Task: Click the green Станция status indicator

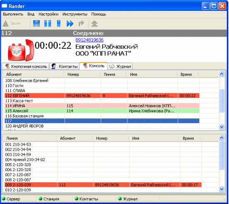Action: [40, 199]
